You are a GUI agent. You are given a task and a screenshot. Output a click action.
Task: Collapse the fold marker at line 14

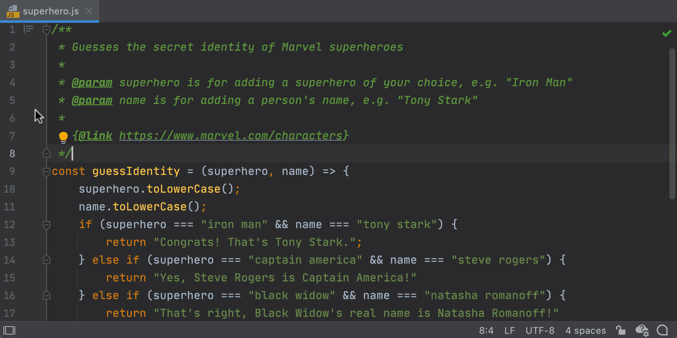click(x=47, y=260)
